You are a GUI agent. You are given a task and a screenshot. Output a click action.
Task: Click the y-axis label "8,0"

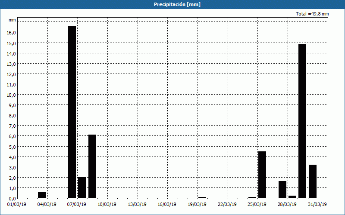click(x=12, y=116)
